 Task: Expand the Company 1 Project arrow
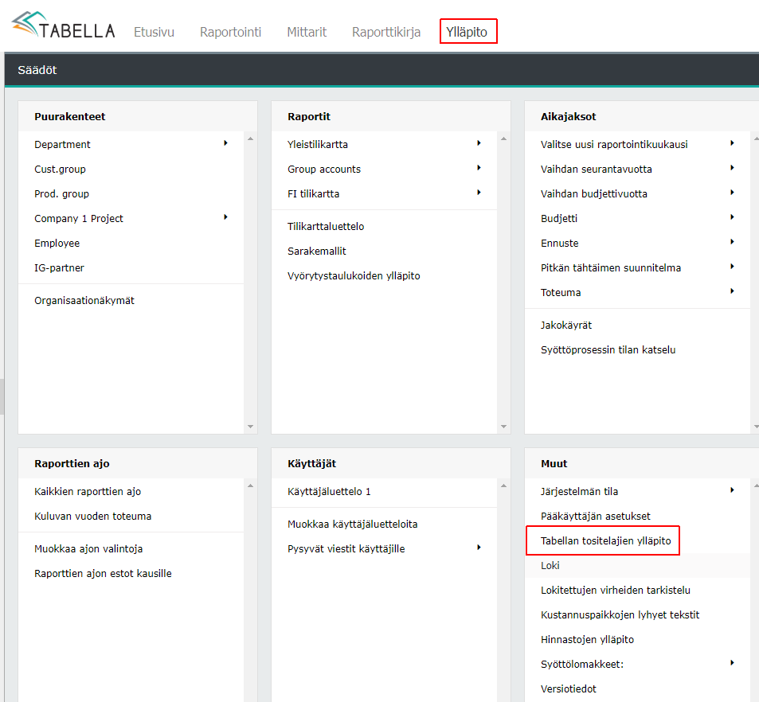pos(226,217)
